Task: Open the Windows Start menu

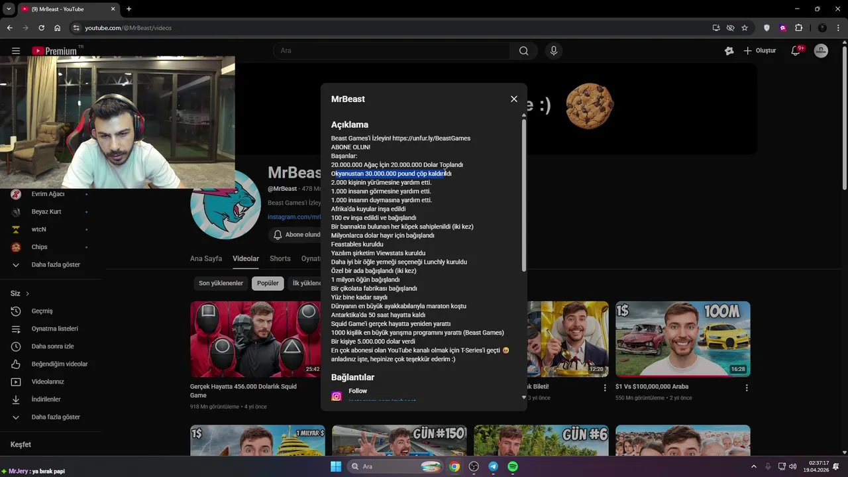Action: point(335,466)
